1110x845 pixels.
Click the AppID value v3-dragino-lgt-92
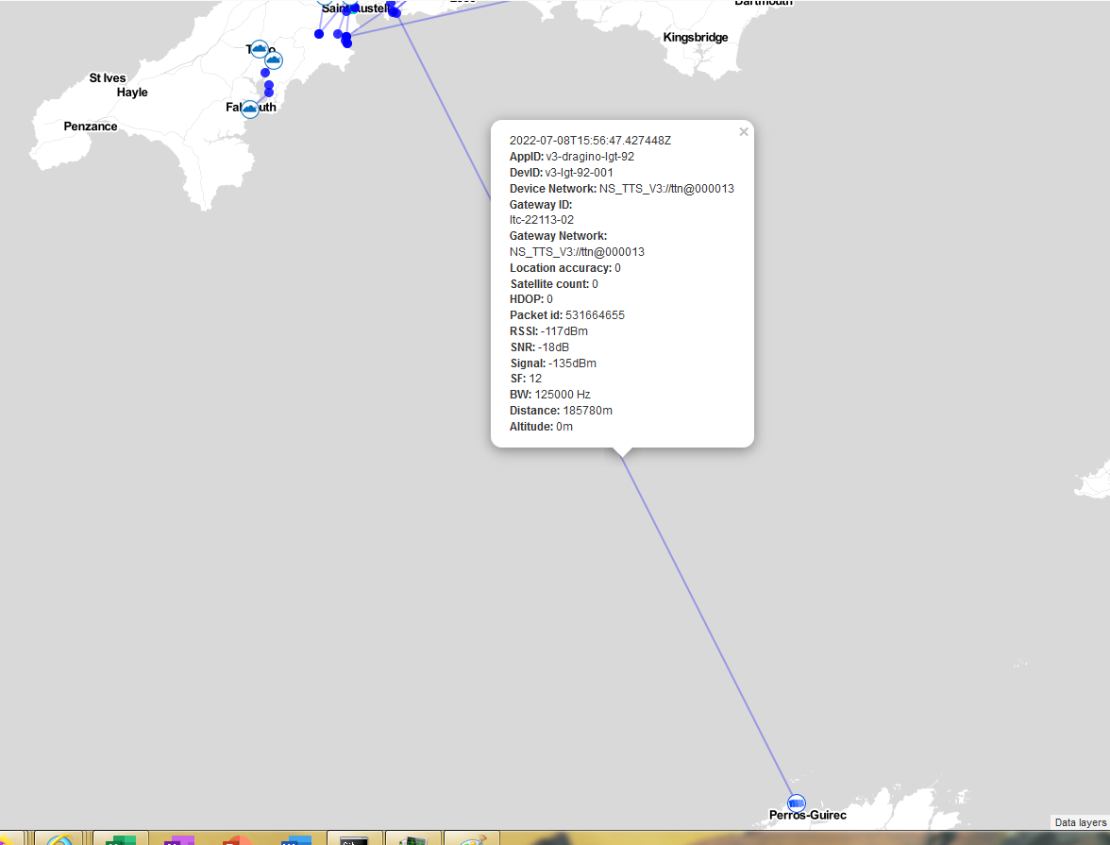[x=590, y=157]
